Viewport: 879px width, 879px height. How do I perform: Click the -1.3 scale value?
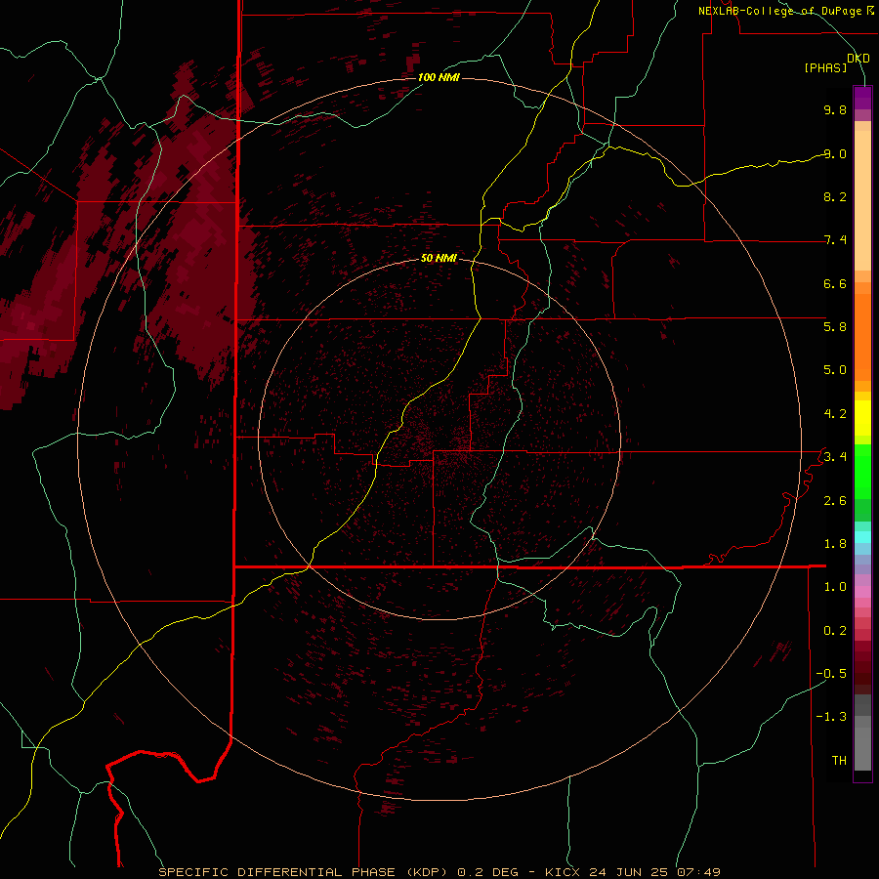click(x=831, y=717)
